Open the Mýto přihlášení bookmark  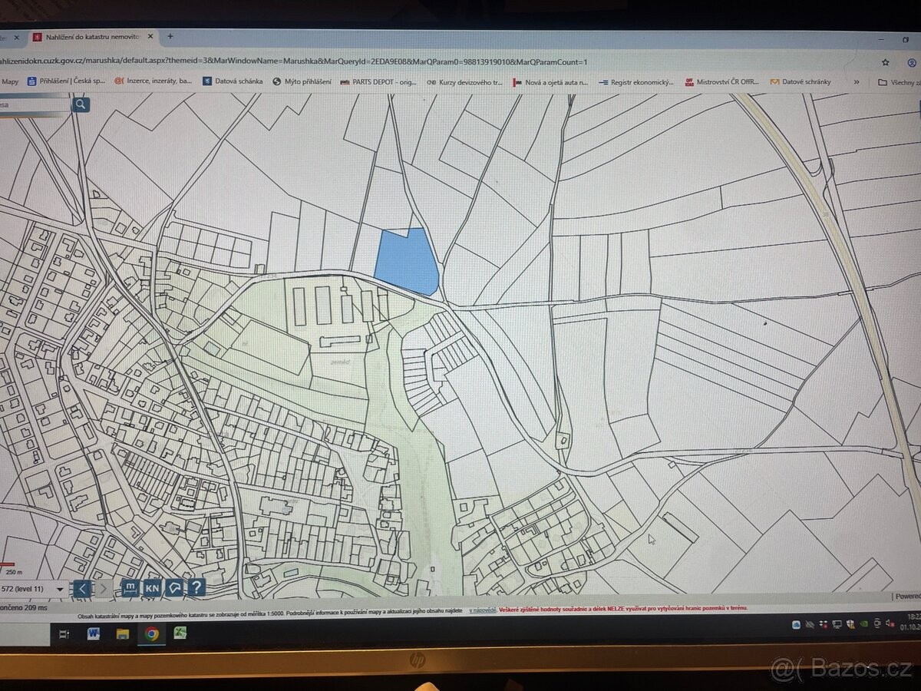(302, 81)
